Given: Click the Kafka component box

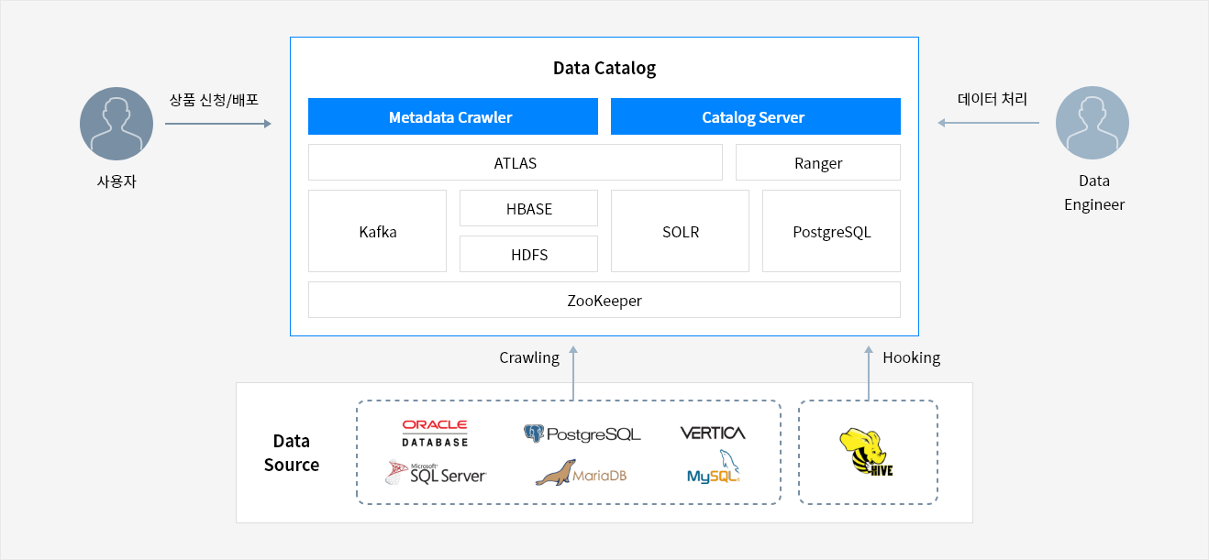Looking at the screenshot, I should [x=377, y=231].
